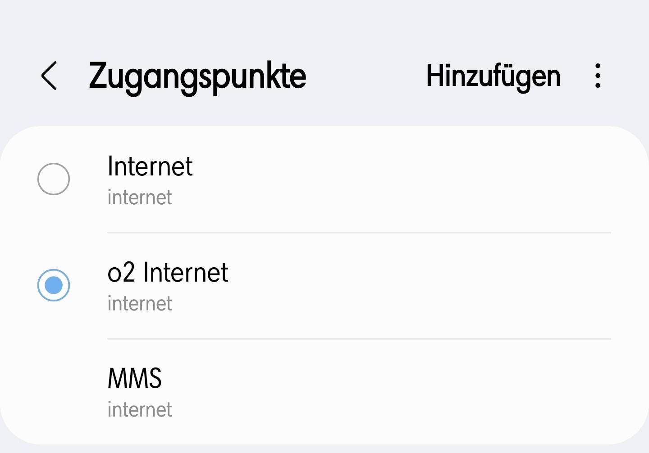Click Hinzufügen to add access point

click(493, 76)
